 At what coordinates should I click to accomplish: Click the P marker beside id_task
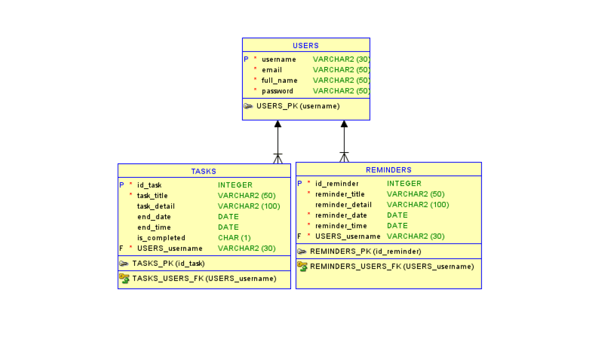tap(122, 185)
